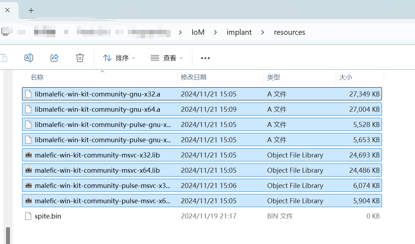Open the IoM breadcrumb folder
Image resolution: width=415 pixels, height=244 pixels.
[x=198, y=32]
